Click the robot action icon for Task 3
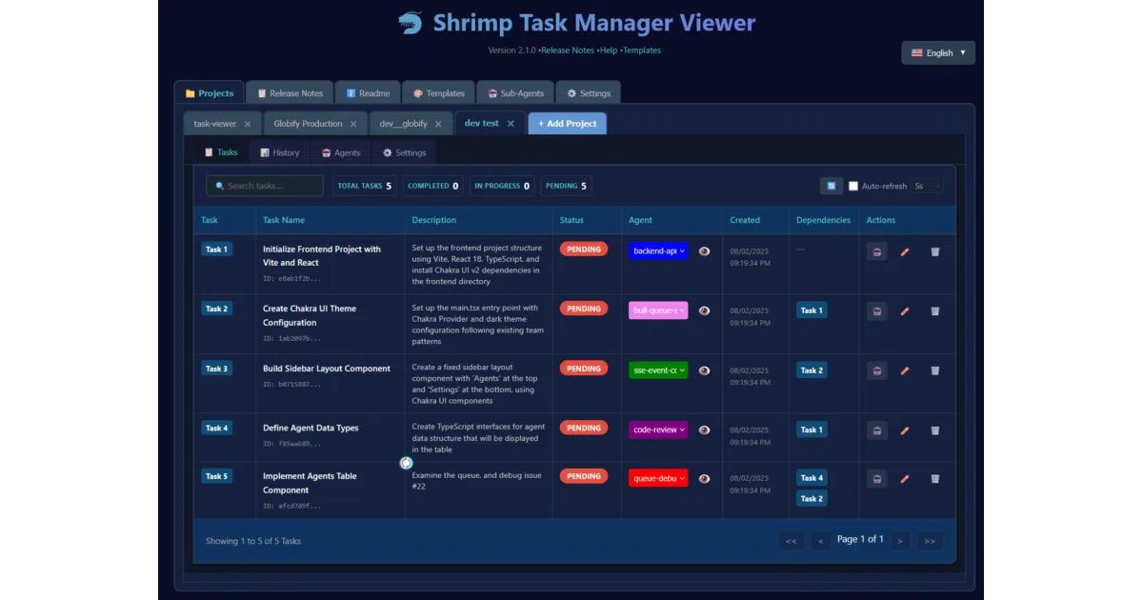1143x600 pixels. tap(877, 370)
